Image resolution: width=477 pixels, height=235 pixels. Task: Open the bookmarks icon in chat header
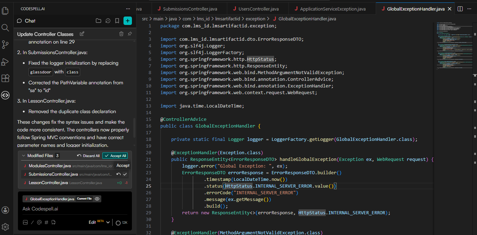pos(117,21)
